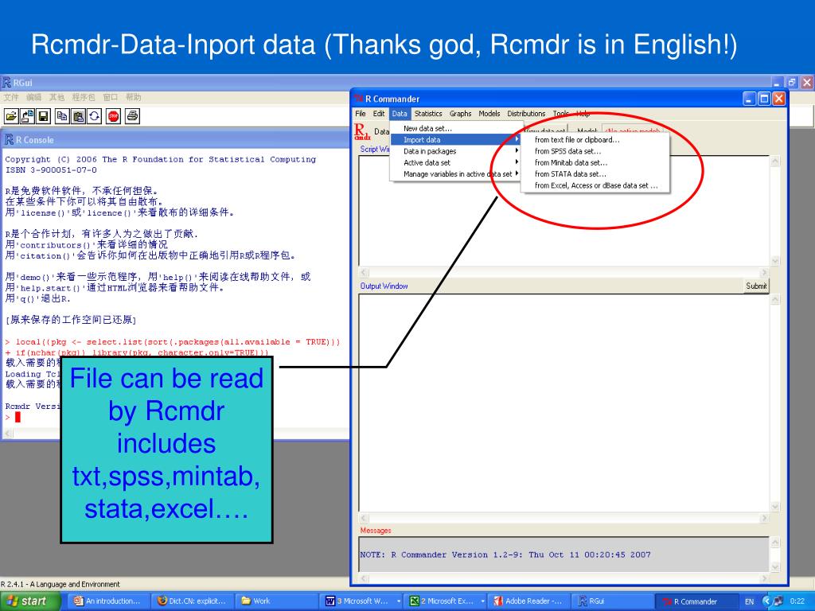
Task: Click the Submit button in R Commander
Action: coord(756,286)
